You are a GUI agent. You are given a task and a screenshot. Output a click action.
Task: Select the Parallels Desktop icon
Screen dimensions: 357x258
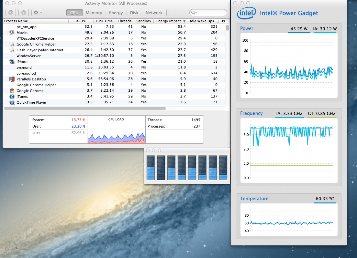pyautogui.click(x=12, y=79)
